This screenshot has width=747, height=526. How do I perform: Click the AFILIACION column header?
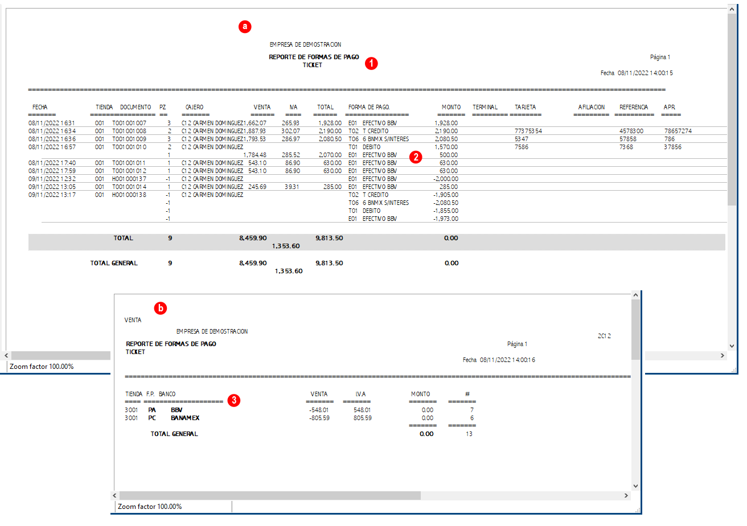coord(591,107)
